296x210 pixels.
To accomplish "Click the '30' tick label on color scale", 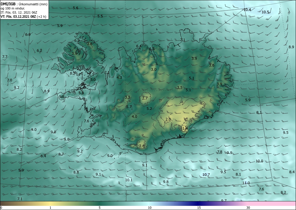I will point(248,208).
